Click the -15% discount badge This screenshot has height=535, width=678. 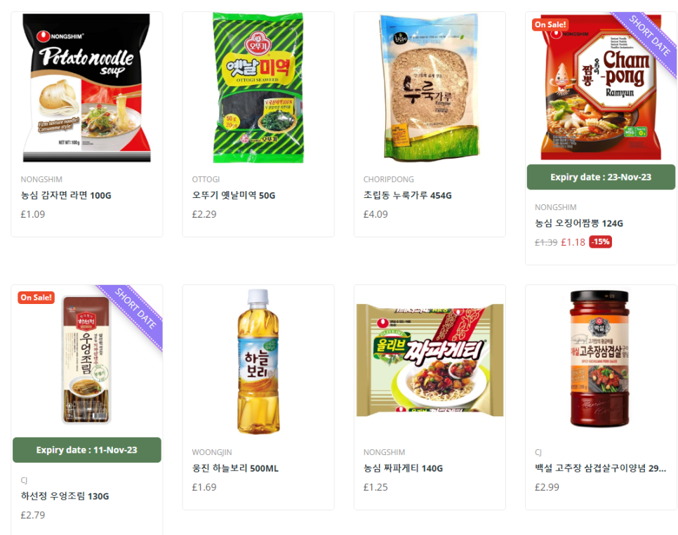click(601, 242)
